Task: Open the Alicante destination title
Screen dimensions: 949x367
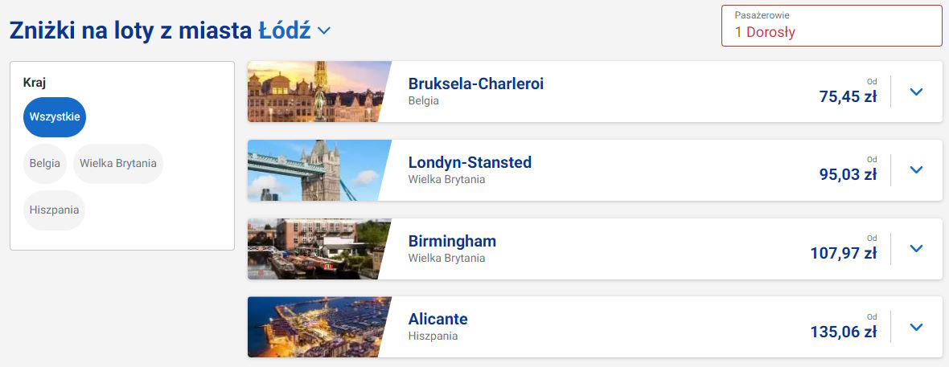Action: 438,319
